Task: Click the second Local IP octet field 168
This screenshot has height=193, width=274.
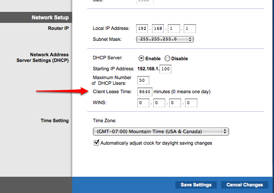Action: tap(158, 29)
